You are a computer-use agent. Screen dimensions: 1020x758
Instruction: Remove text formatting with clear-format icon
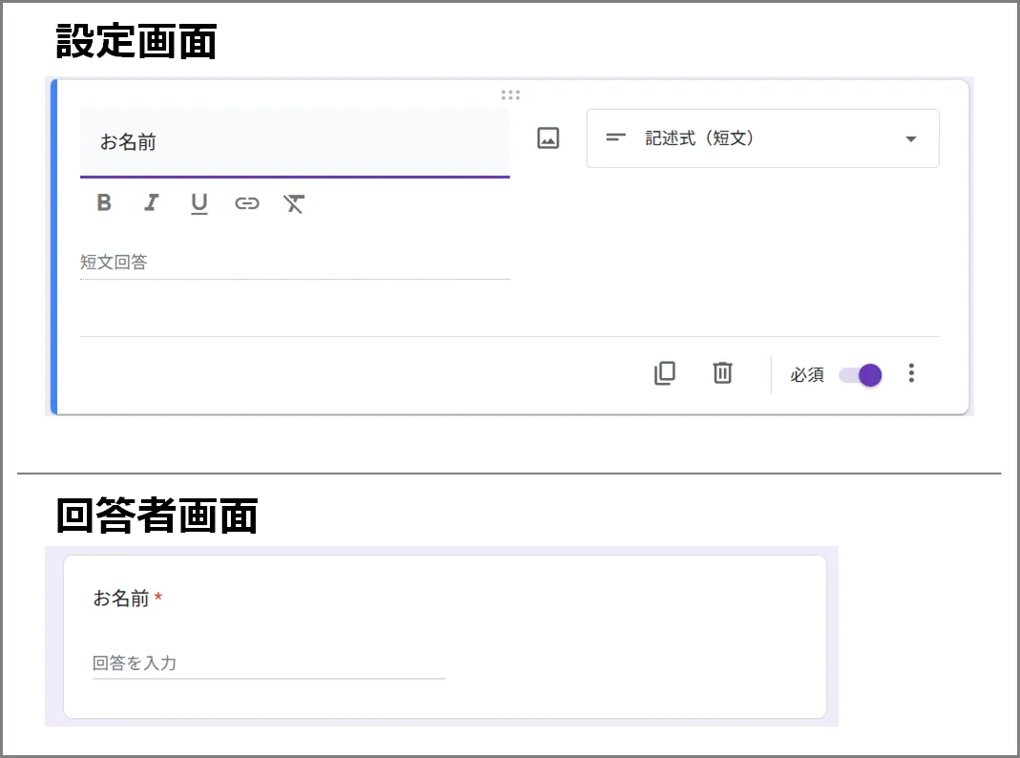click(294, 203)
